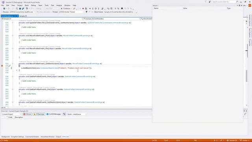Click the Step Over icon

pos(96,9)
